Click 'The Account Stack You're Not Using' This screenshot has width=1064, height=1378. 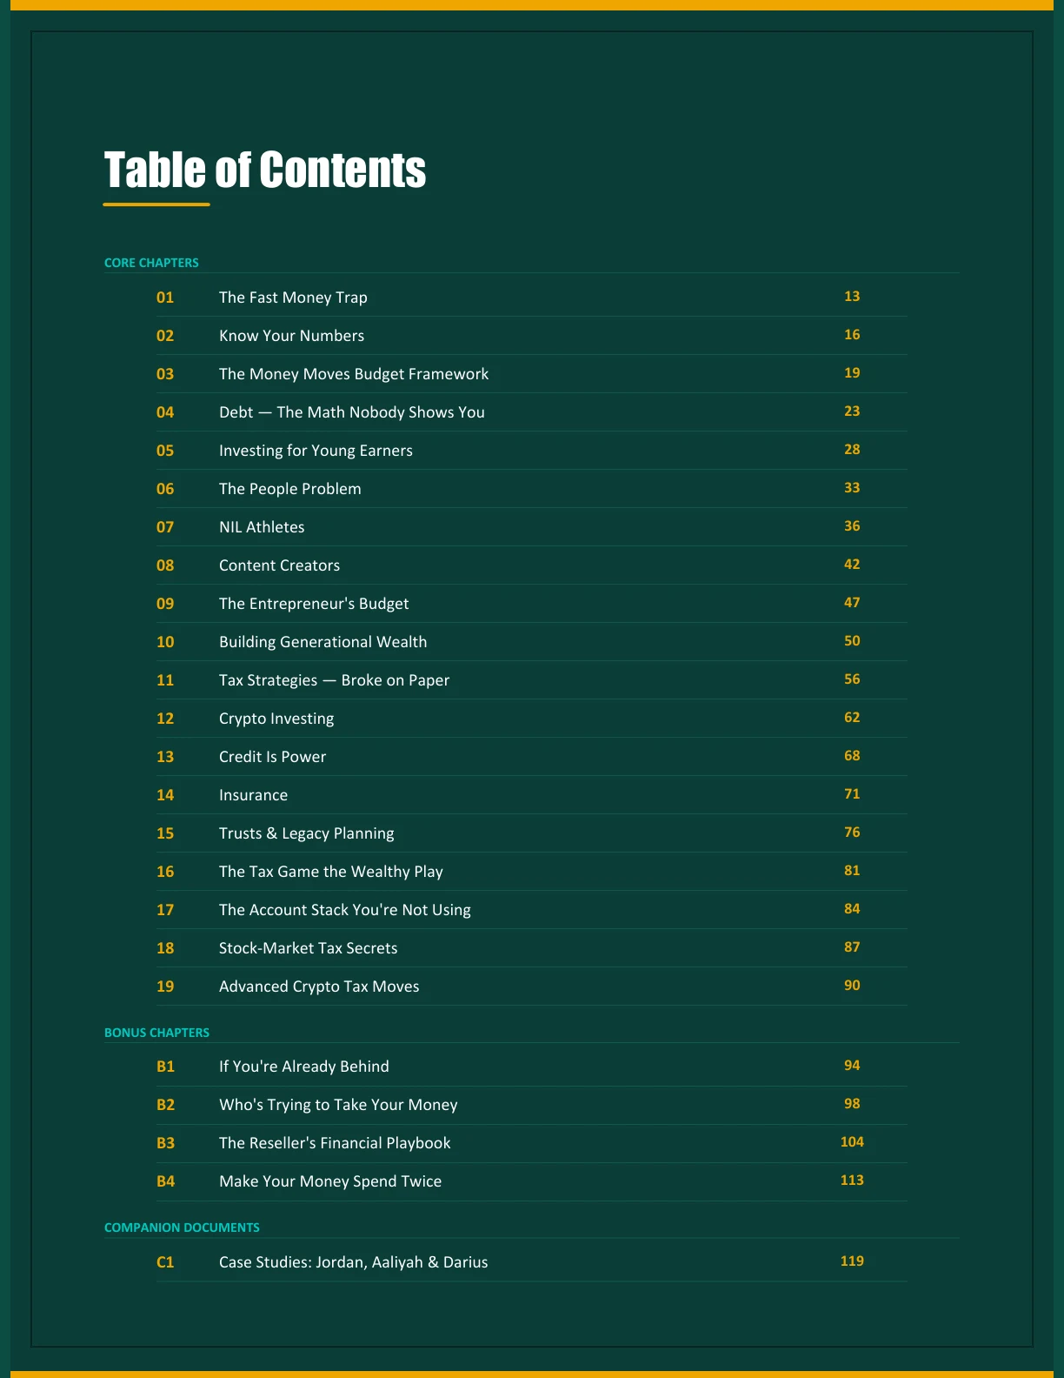pos(345,910)
